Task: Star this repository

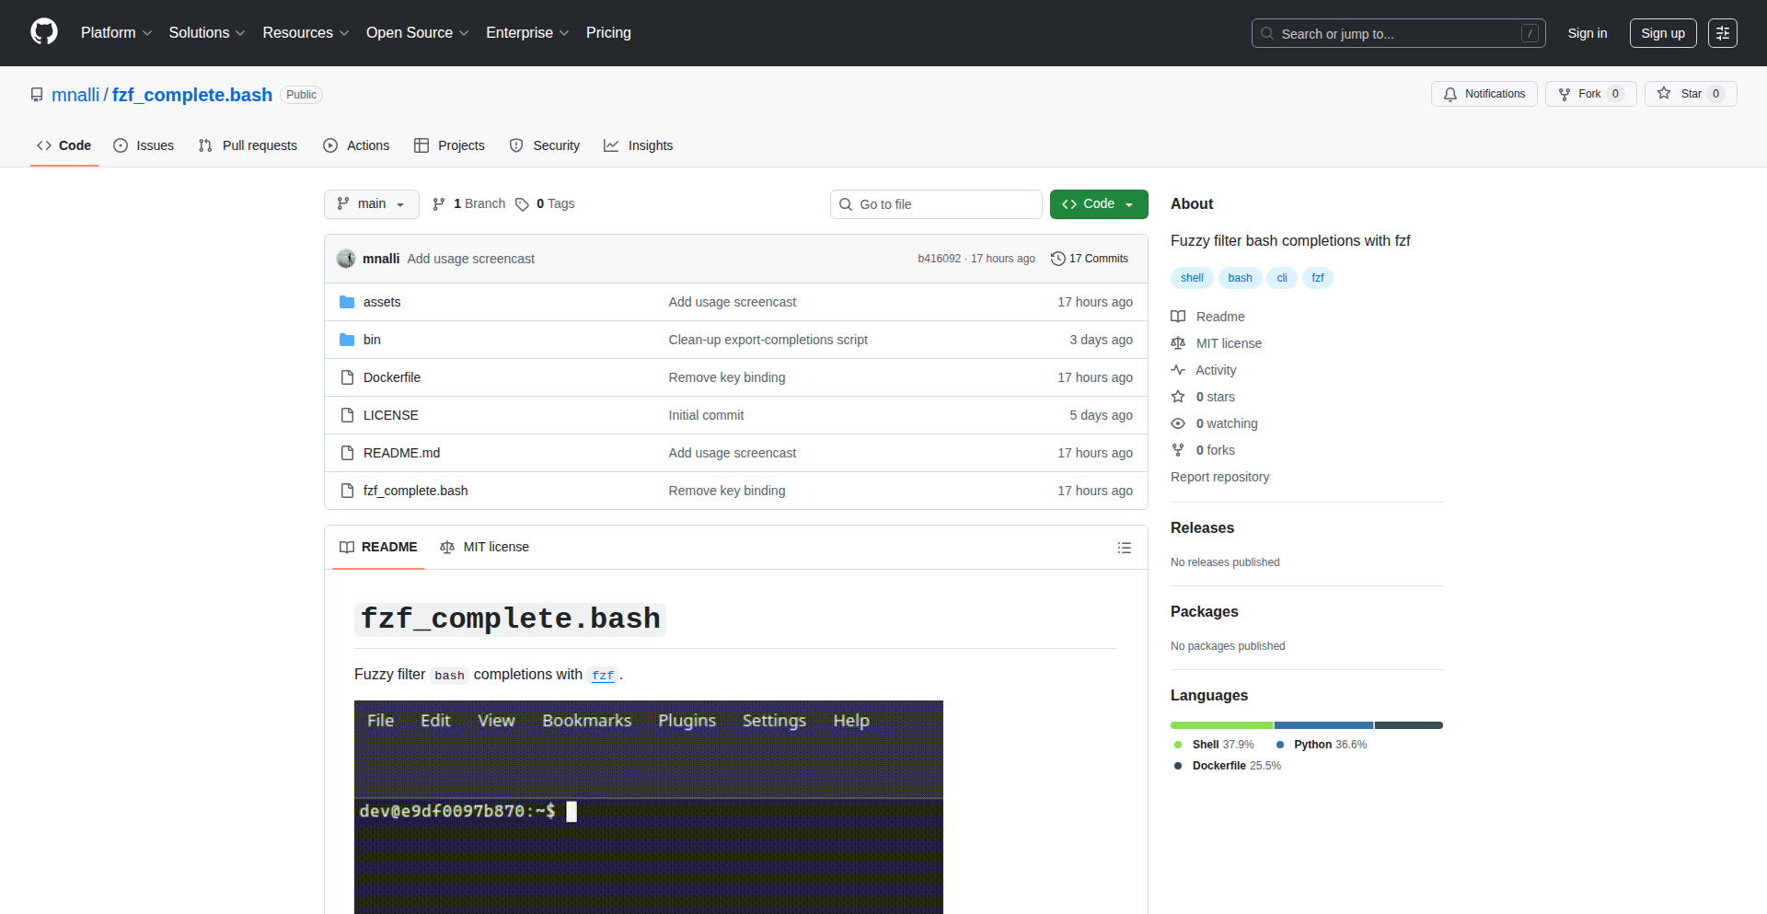Action: click(1680, 94)
